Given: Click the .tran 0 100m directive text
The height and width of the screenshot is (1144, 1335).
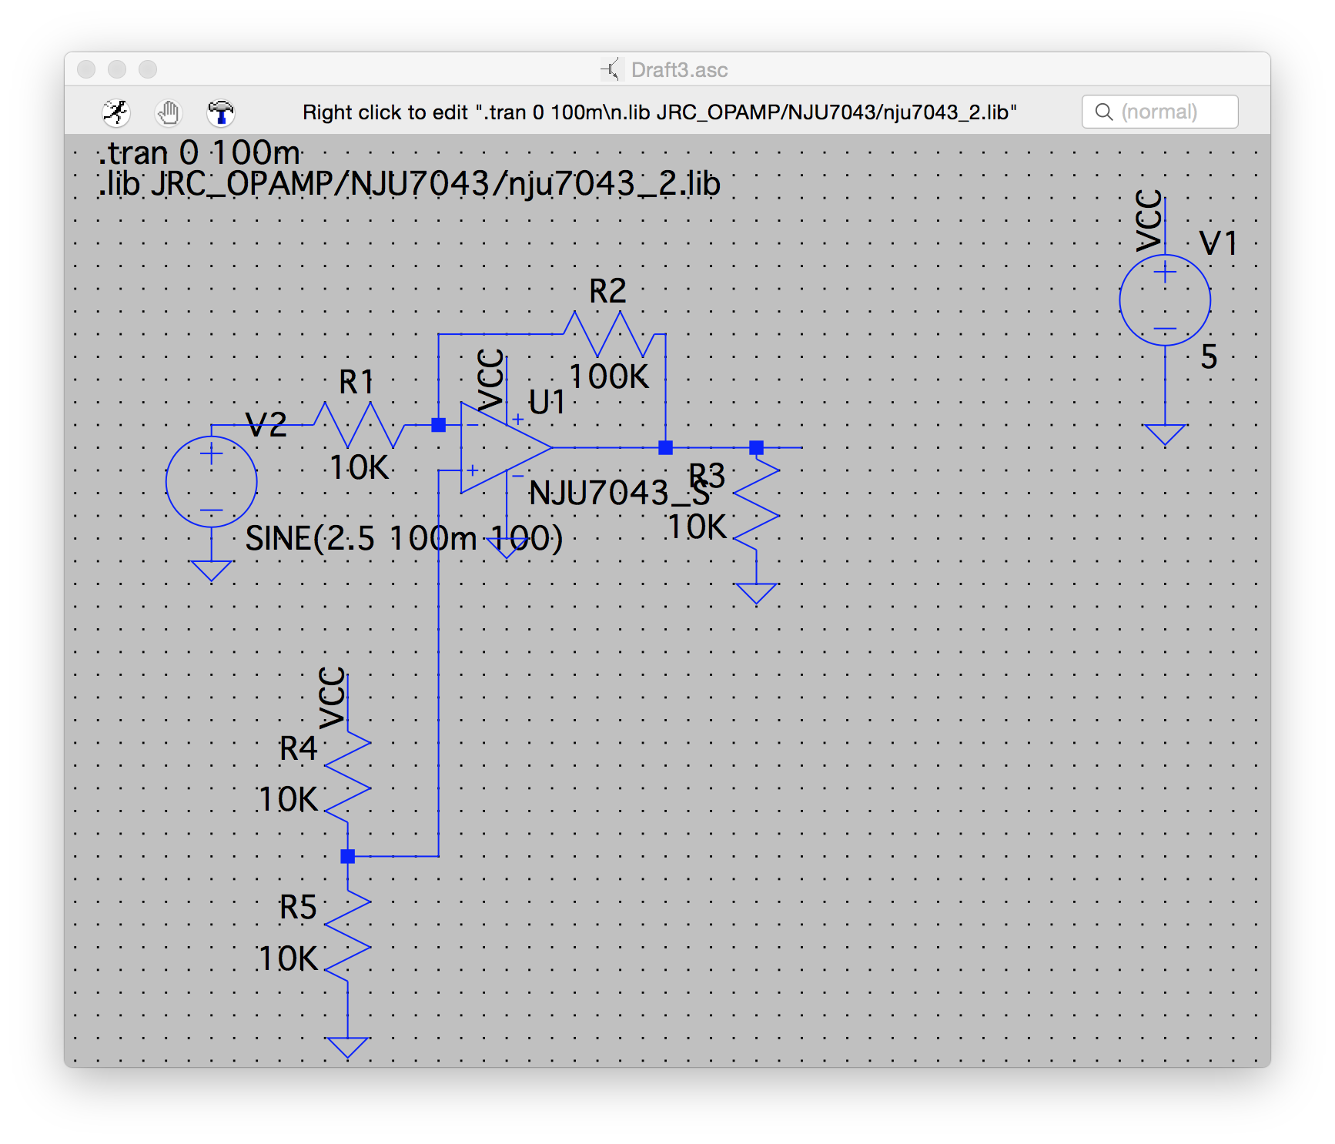Looking at the screenshot, I should [199, 153].
